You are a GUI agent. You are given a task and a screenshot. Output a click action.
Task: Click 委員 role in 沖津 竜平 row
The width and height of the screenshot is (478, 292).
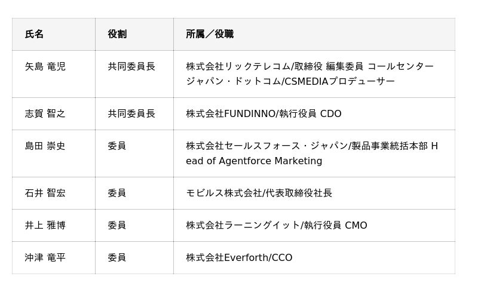[117, 257]
